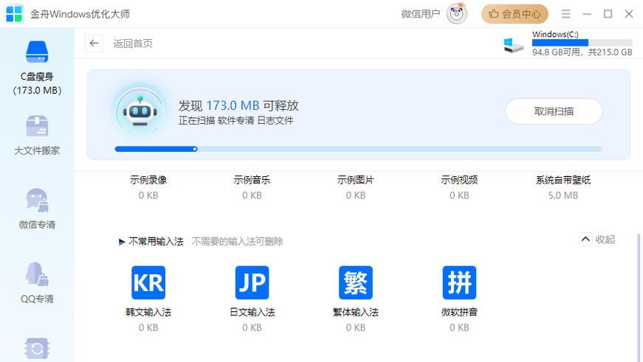Viewport: 643px width, 362px height.
Task: Select the 繁体输入法 icon
Action: pos(356,282)
